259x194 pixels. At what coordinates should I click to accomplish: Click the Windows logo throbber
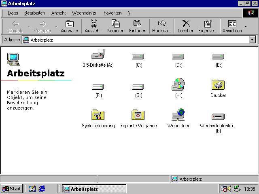tap(251, 13)
